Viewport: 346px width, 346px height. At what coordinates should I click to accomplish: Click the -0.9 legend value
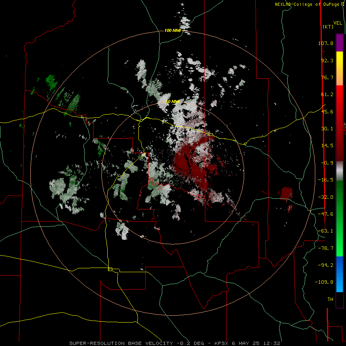327,163
